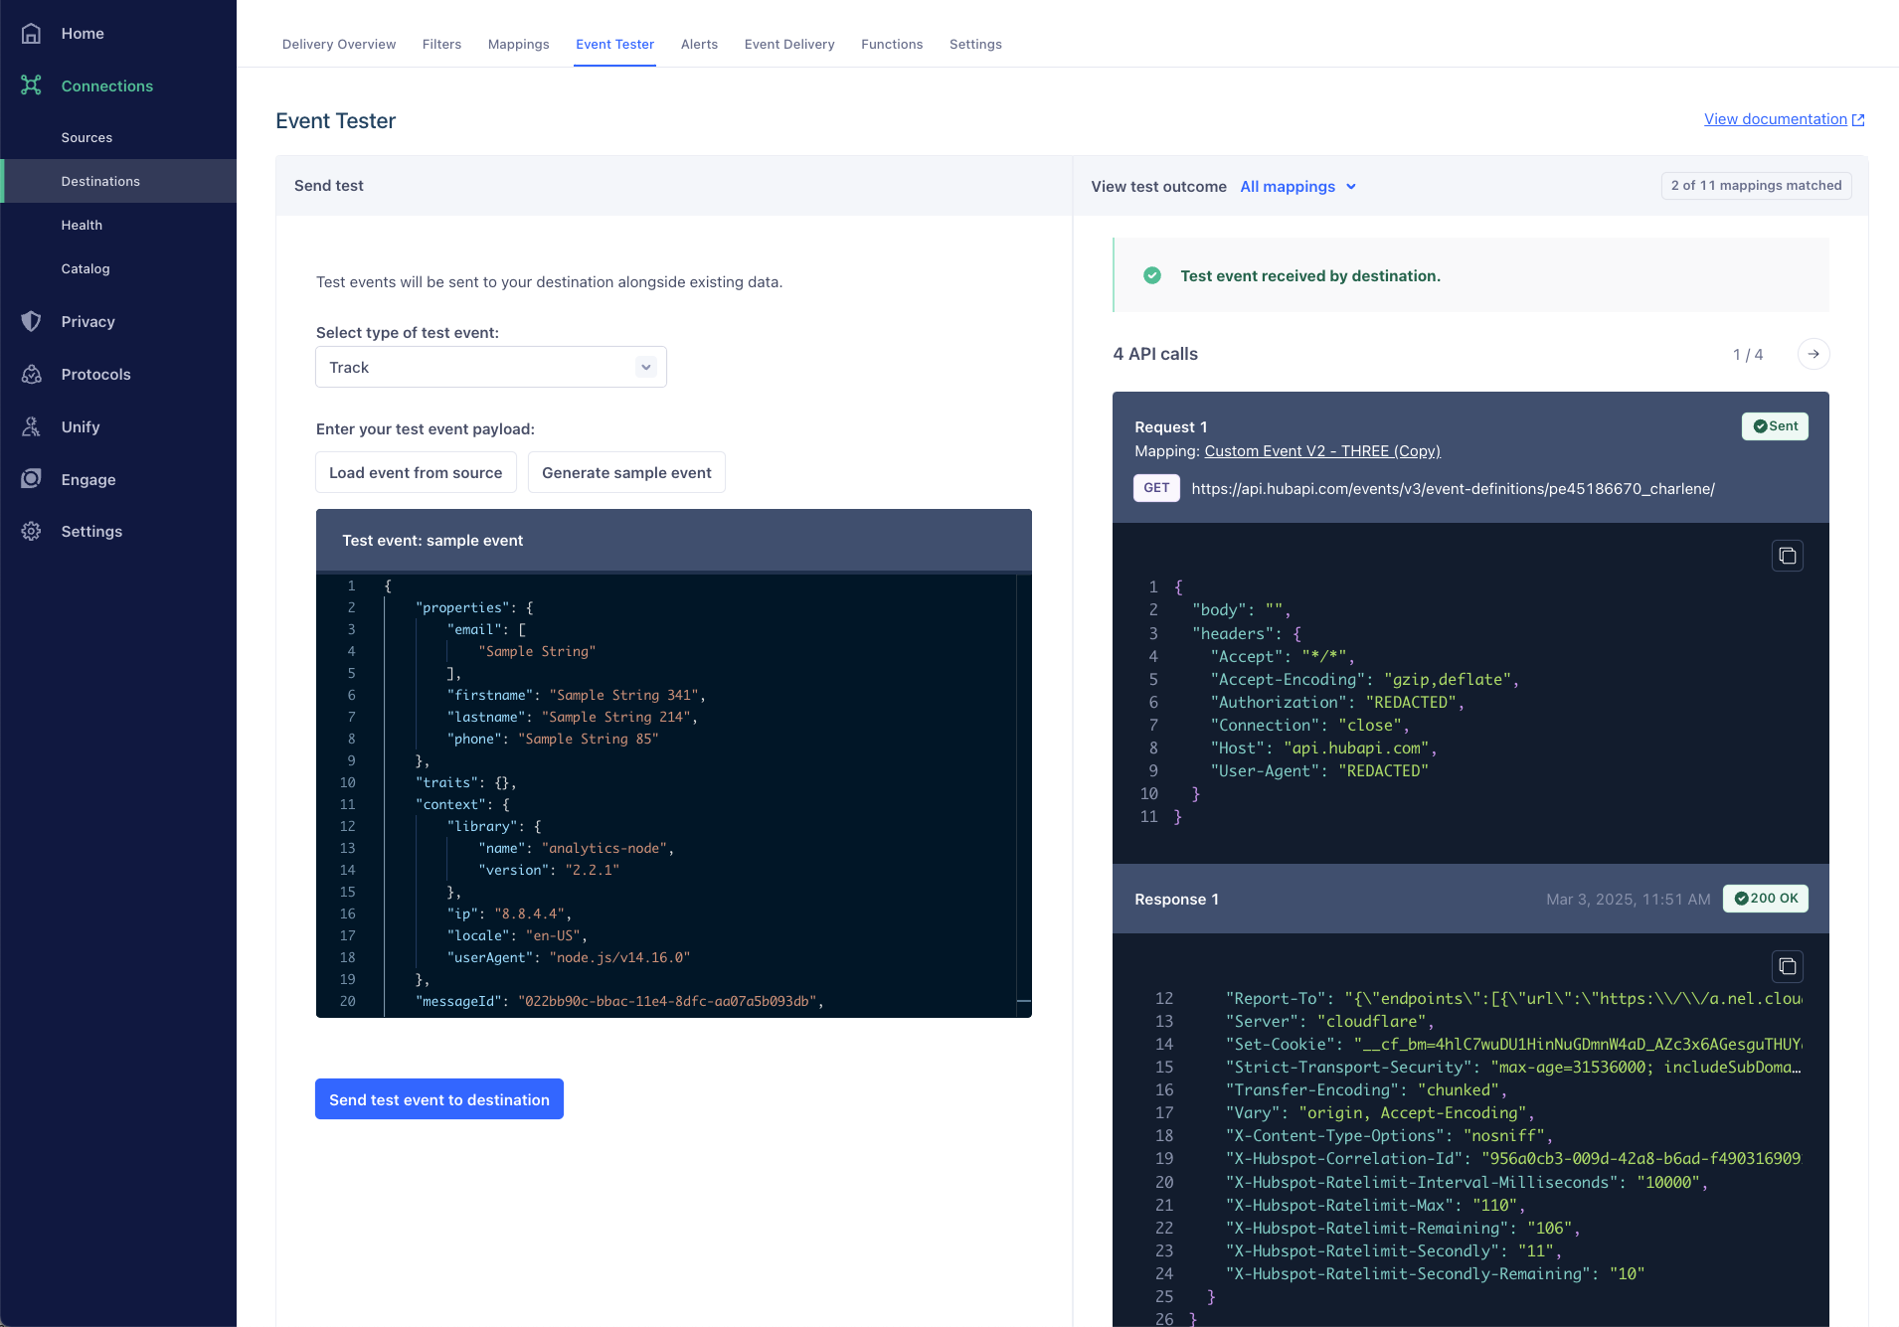This screenshot has height=1327, width=1899.
Task: Open Unify from the sidebar icon
Action: point(31,426)
